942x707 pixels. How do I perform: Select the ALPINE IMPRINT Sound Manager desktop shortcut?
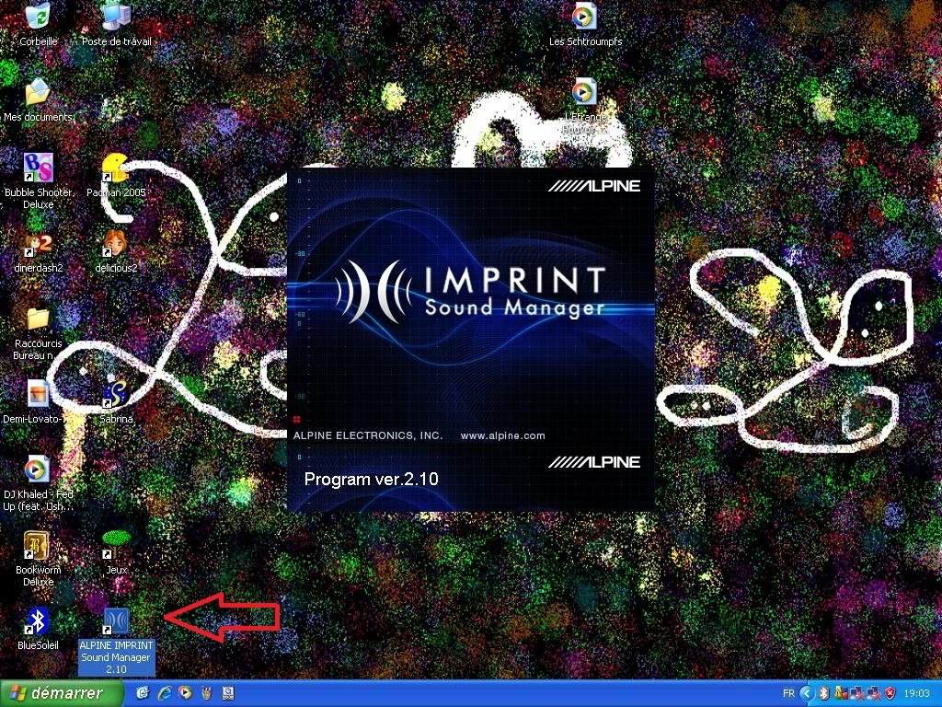116,621
